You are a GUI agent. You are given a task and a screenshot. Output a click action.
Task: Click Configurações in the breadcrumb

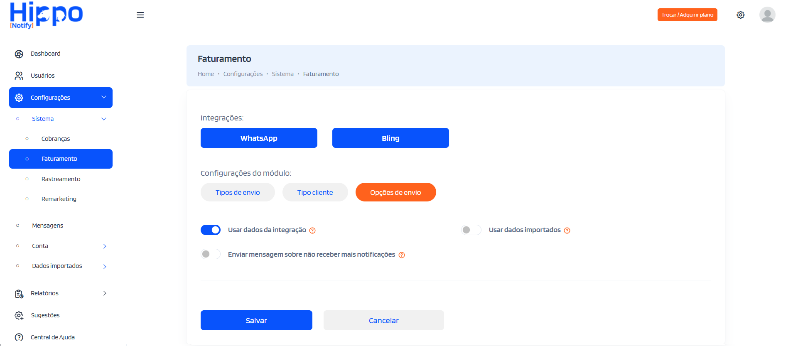(243, 74)
